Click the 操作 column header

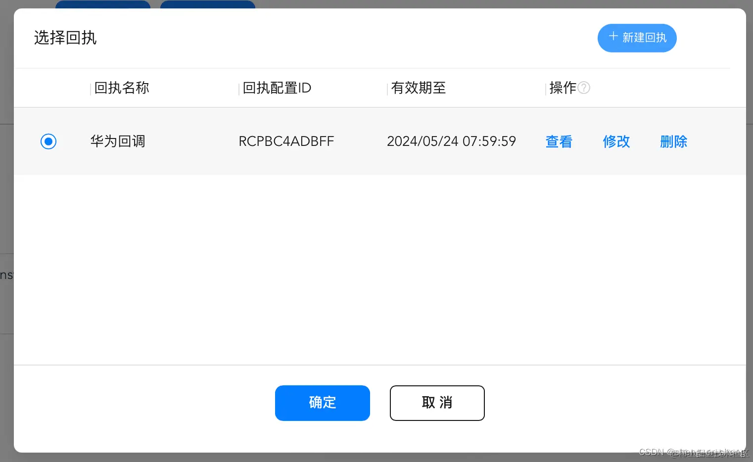[x=564, y=88]
